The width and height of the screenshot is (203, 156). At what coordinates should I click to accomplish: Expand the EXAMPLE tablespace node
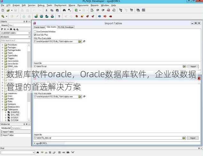(x=5, y=112)
